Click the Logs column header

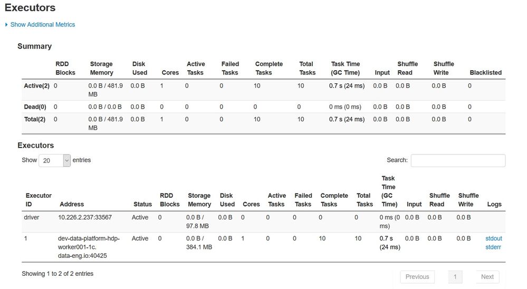[494, 204]
